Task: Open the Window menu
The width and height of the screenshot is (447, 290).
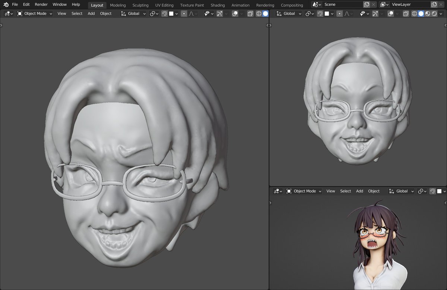Action: tap(60, 4)
